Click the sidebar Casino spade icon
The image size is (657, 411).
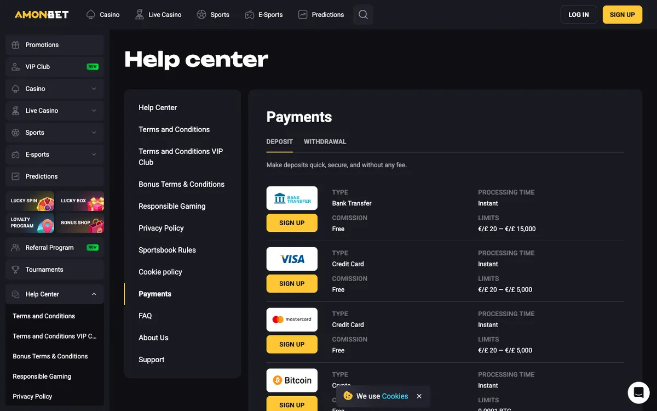coord(15,89)
